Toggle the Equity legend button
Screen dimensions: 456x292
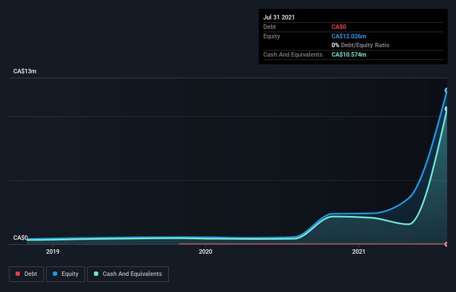66,274
